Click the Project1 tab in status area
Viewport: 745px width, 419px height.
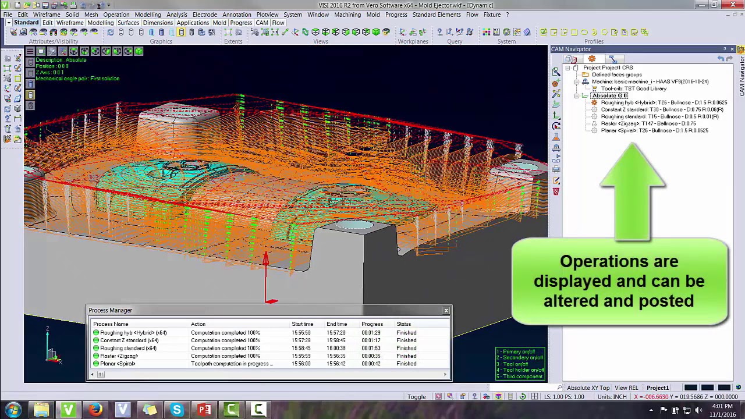tap(658, 388)
